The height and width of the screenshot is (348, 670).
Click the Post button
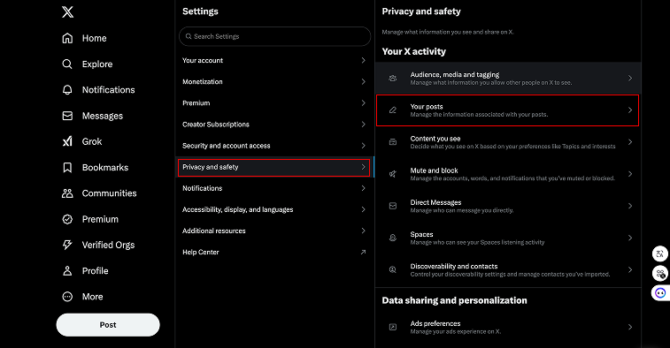pos(108,325)
